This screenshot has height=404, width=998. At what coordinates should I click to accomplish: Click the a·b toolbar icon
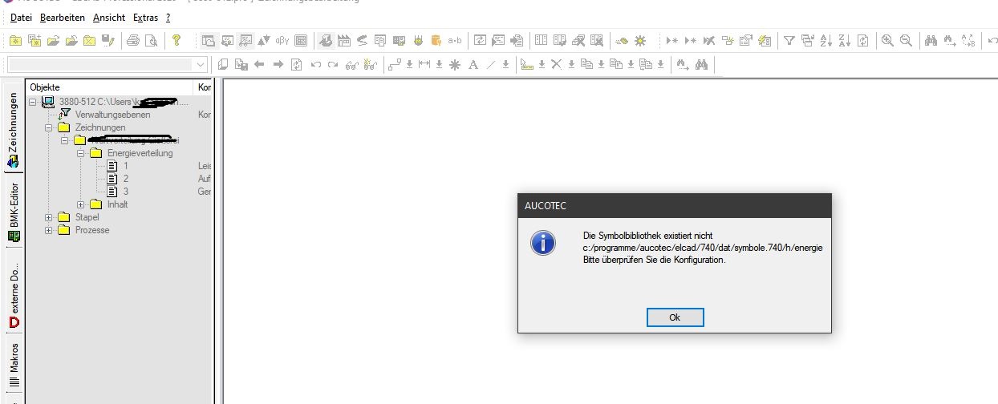(x=455, y=40)
